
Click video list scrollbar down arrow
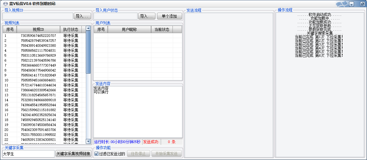tap(88, 141)
